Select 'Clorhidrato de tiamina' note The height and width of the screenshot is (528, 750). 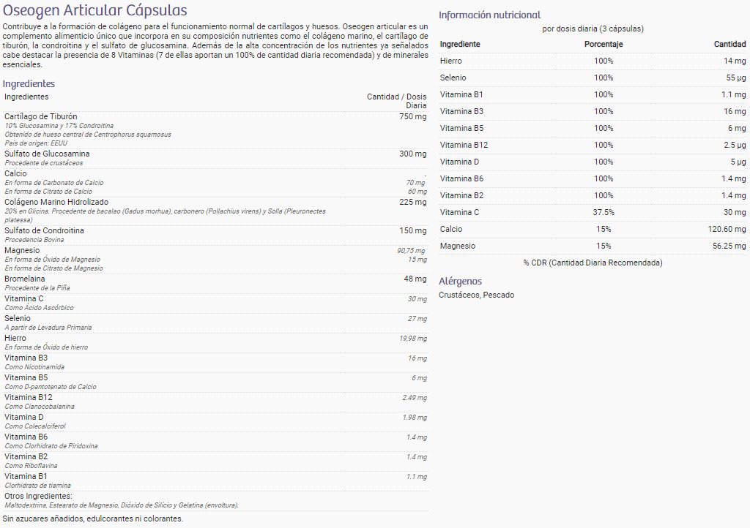coord(38,486)
